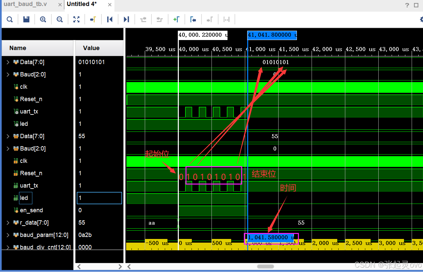Expand the first Data[7:0] bus signal

coord(8,62)
